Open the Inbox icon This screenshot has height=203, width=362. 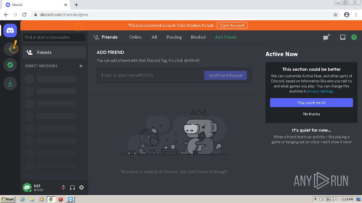tap(343, 37)
